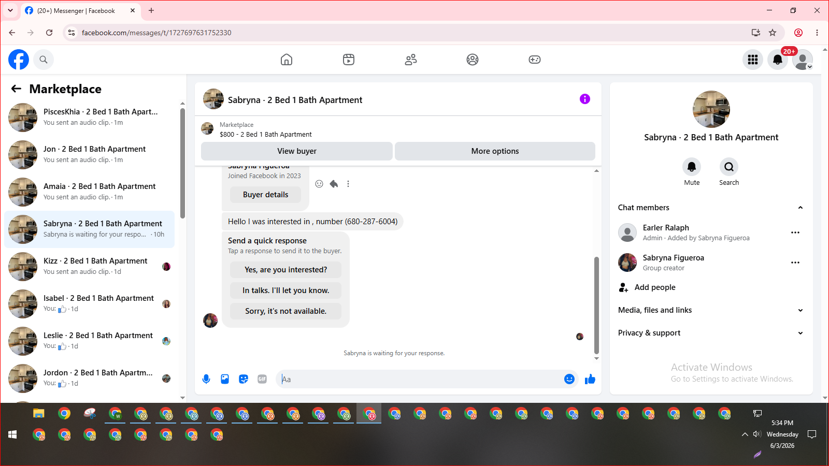Send 'In talks. I'll let you know.'
Image resolution: width=829 pixels, height=466 pixels.
286,290
